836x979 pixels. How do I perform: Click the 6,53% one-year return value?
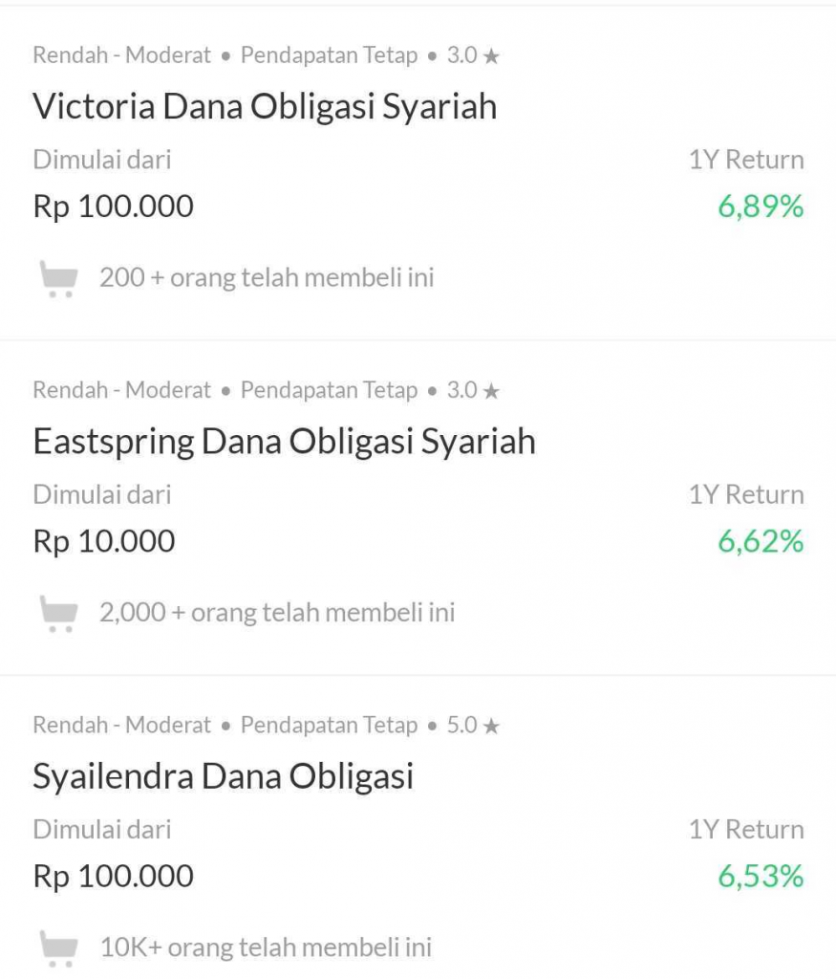click(x=761, y=877)
